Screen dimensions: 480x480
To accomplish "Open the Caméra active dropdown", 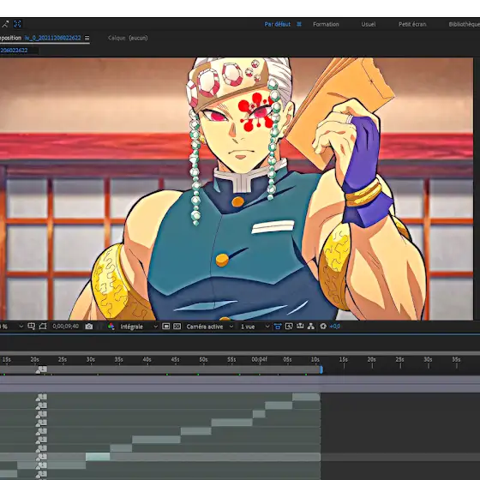I will pos(210,327).
